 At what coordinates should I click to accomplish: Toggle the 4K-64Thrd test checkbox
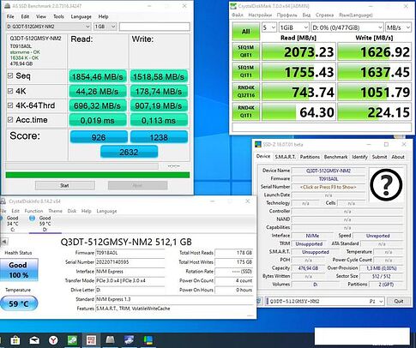pyautogui.click(x=10, y=105)
